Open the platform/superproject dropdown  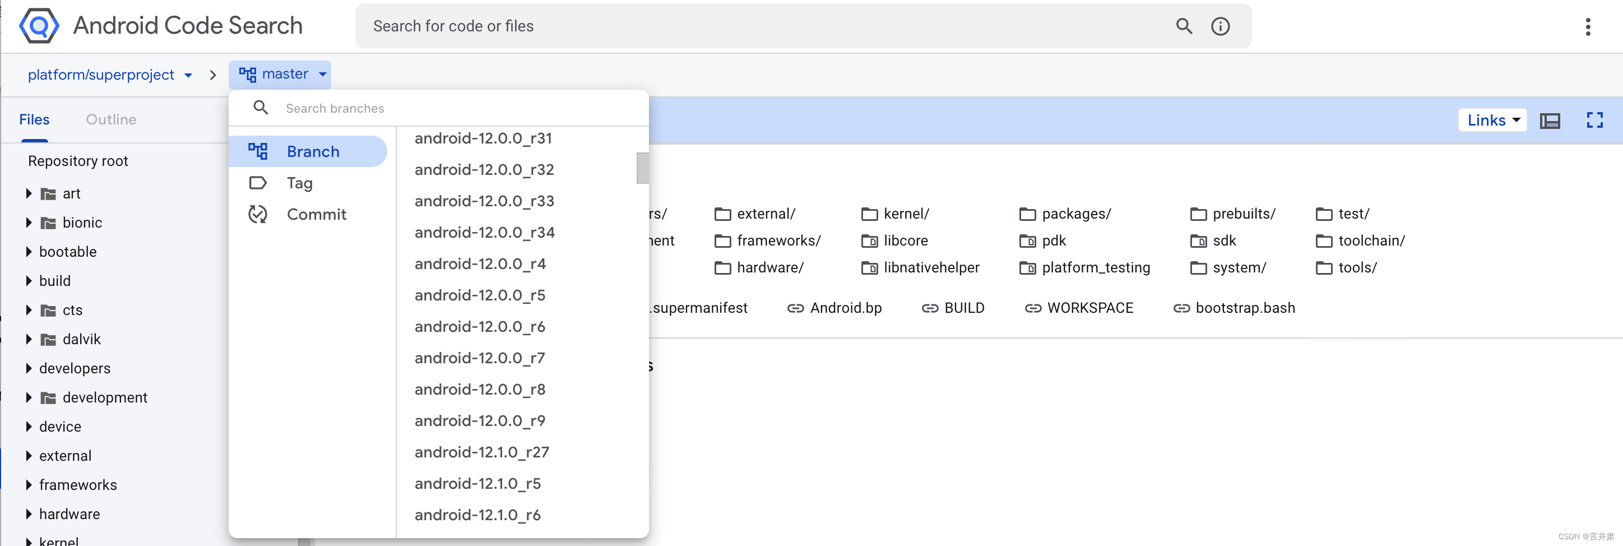[110, 75]
